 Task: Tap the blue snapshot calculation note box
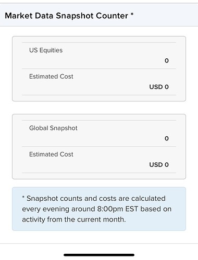99,209
